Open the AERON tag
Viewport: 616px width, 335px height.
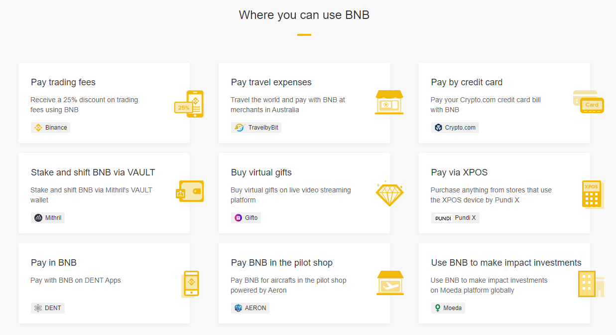point(250,308)
